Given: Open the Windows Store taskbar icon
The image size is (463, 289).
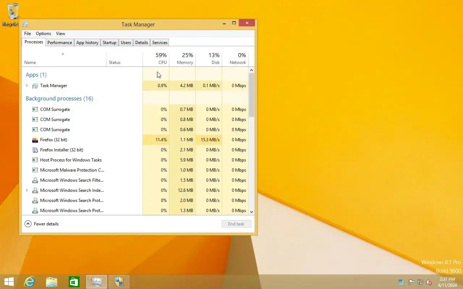Looking at the screenshot, I should 74,282.
